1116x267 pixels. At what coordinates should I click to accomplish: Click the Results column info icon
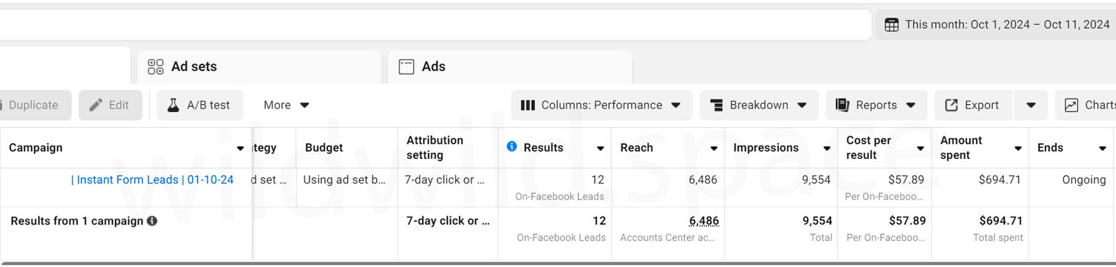pos(511,146)
